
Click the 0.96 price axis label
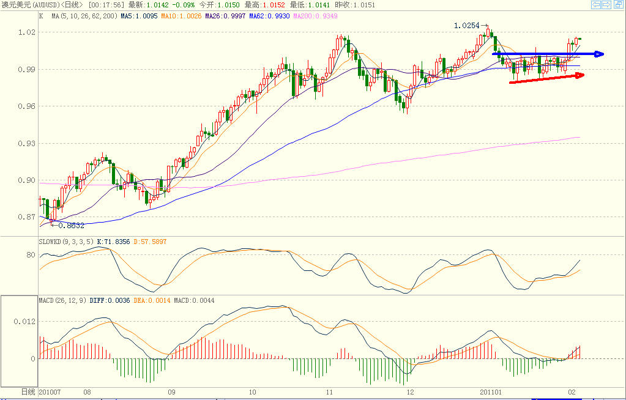(27, 106)
